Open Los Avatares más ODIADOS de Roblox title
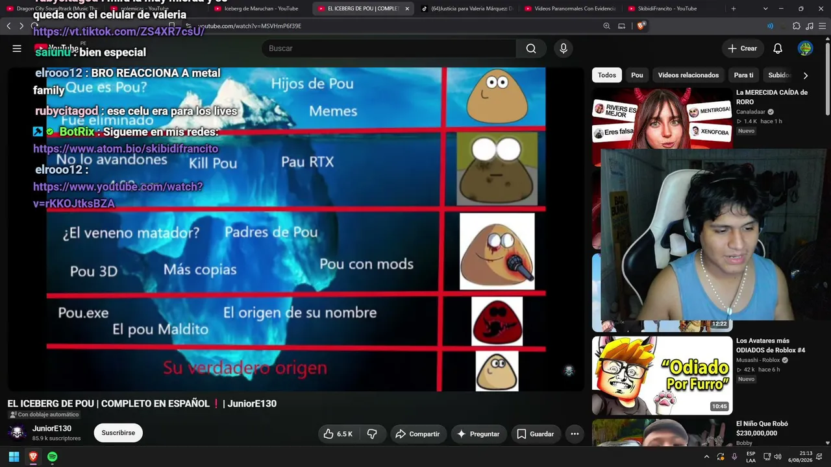831x467 pixels. (771, 345)
